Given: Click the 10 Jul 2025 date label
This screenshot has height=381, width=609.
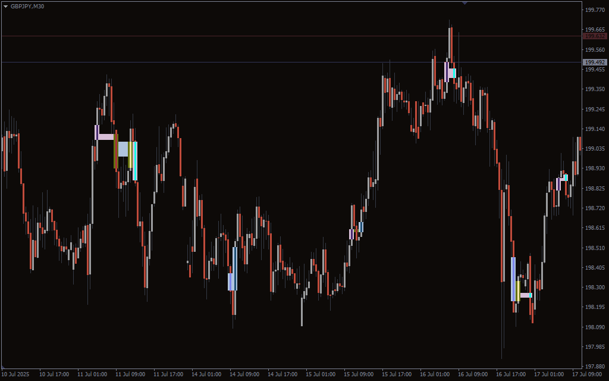Looking at the screenshot, I should click(x=15, y=374).
